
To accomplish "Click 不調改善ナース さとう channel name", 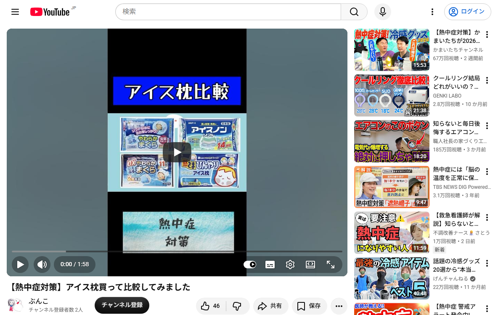I will coord(461,233).
